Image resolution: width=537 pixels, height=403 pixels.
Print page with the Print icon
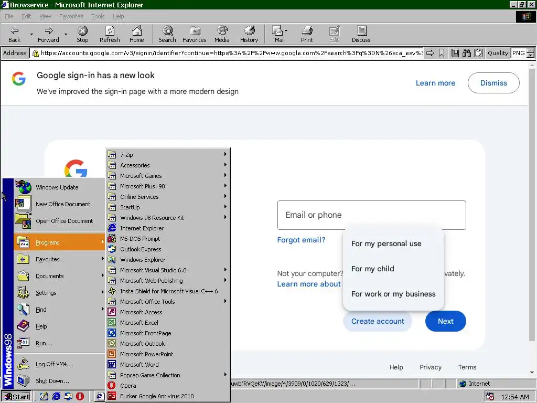click(307, 34)
